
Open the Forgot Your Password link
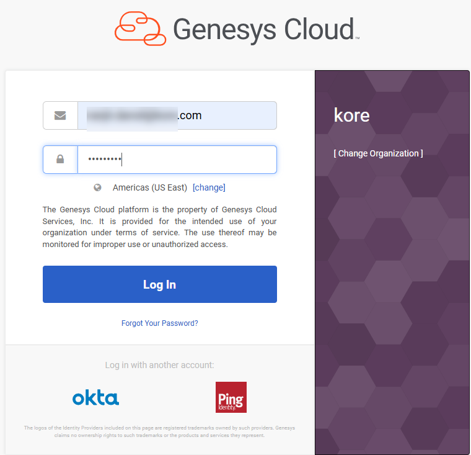pyautogui.click(x=160, y=323)
